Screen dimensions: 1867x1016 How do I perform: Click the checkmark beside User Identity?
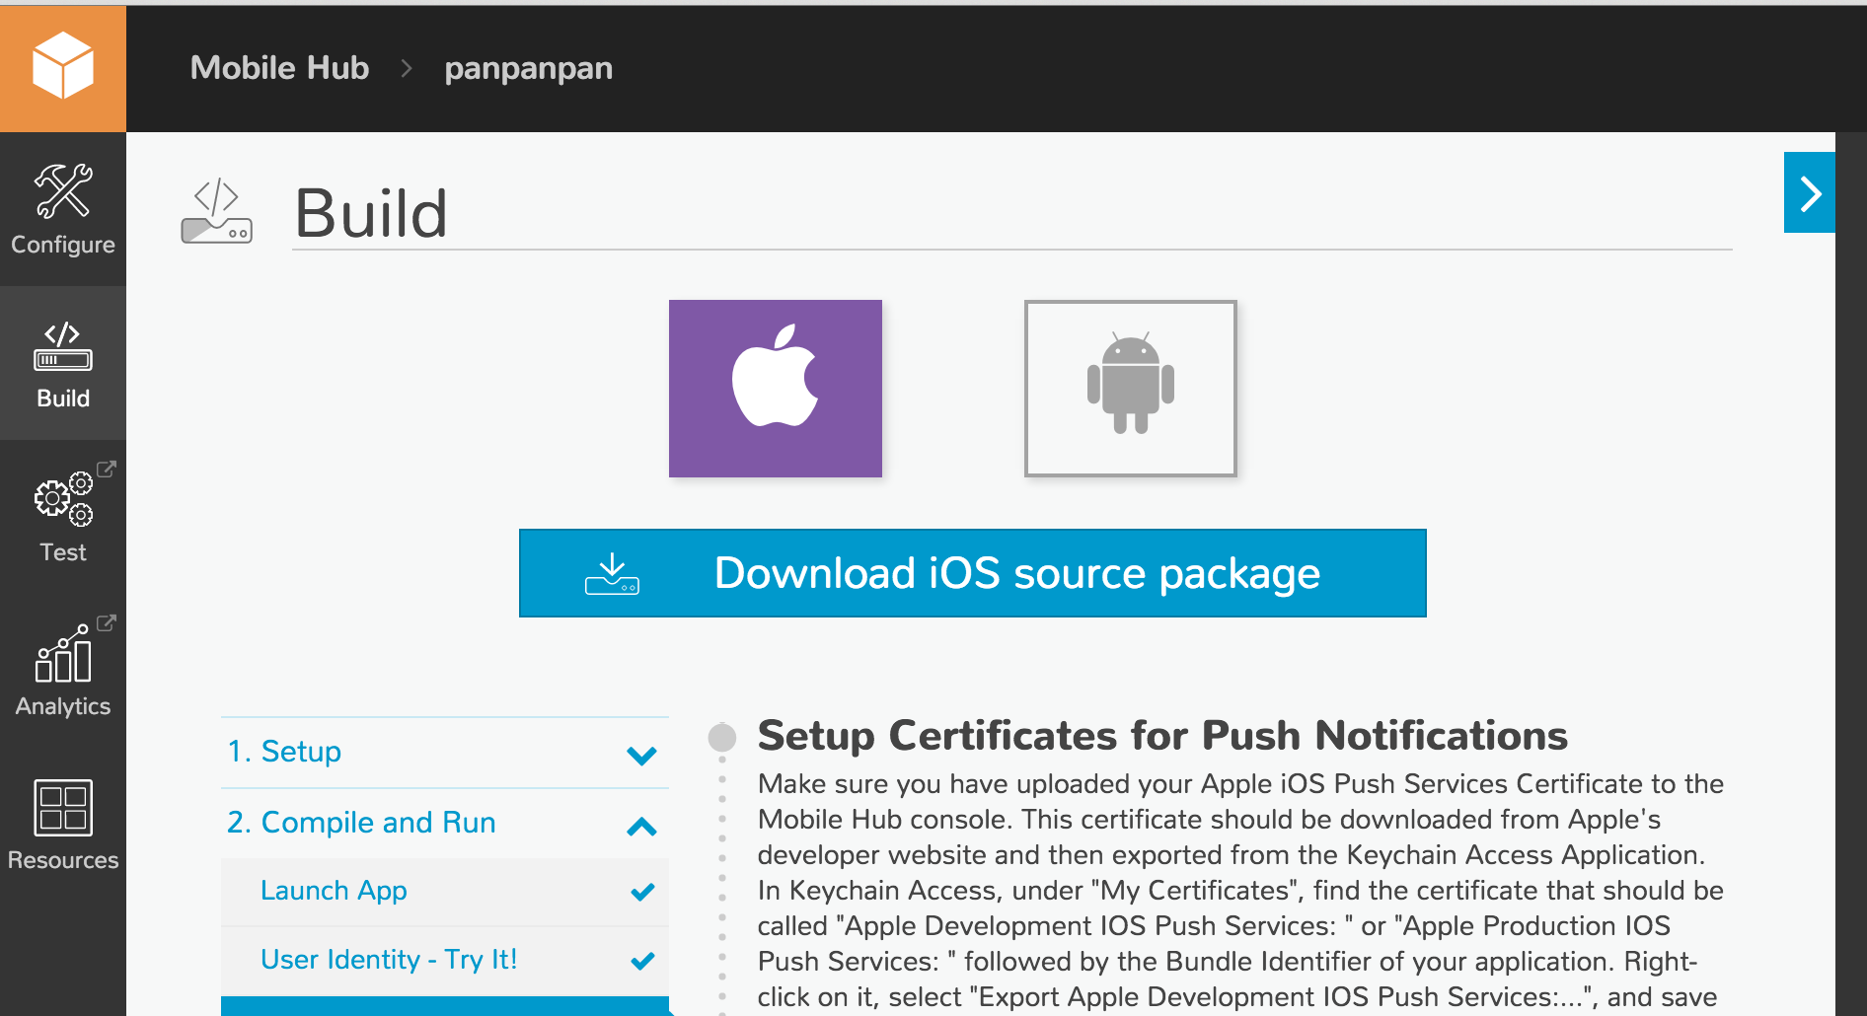(642, 961)
